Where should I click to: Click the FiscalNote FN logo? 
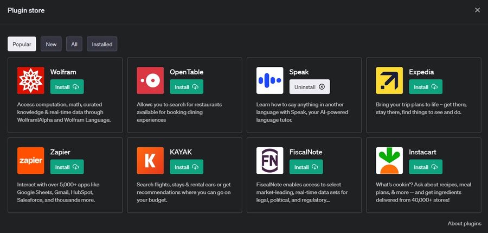(269, 160)
